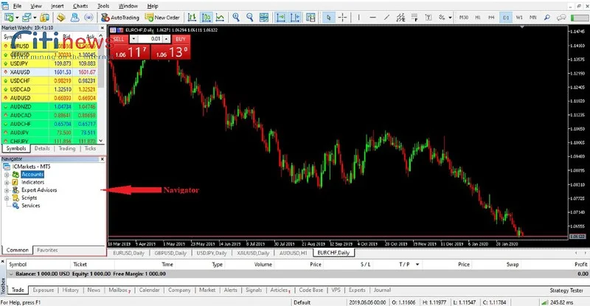Switch chart to line chart type

pyautogui.click(x=220, y=17)
